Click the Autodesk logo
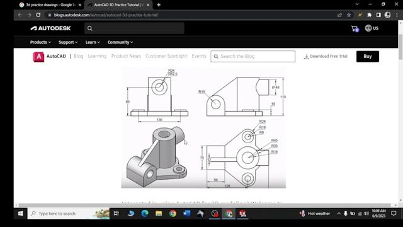Image resolution: width=403 pixels, height=227 pixels. (x=50, y=28)
